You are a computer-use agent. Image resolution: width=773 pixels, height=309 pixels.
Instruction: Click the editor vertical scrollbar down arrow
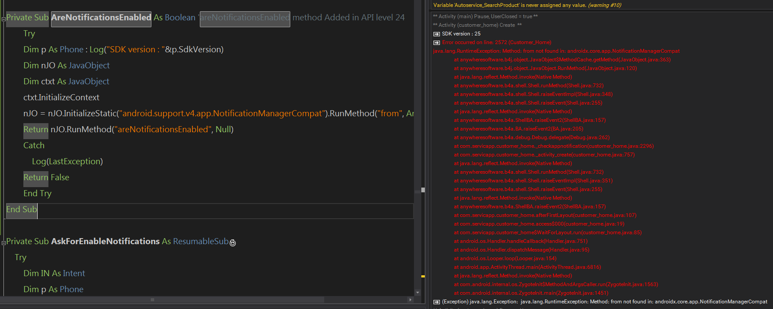(417, 293)
